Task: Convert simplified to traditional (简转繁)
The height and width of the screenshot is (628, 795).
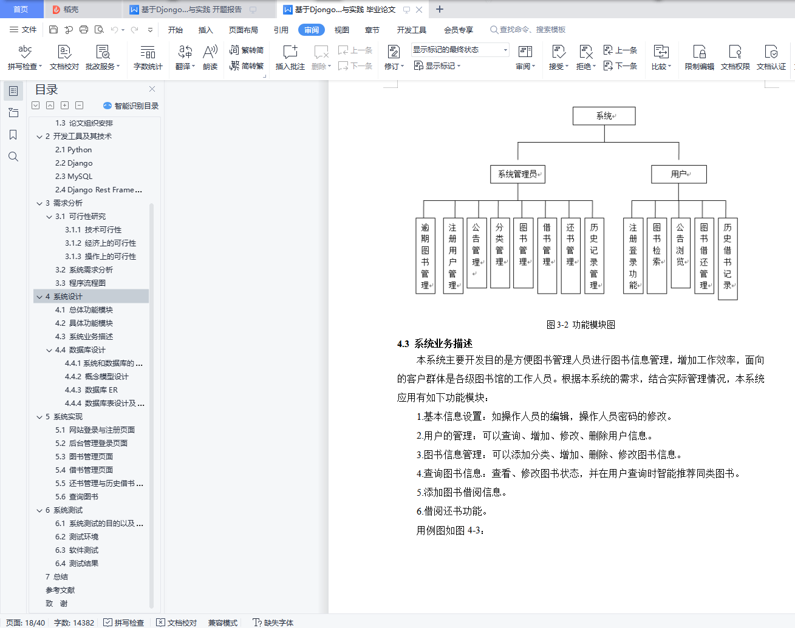Action: pos(247,66)
